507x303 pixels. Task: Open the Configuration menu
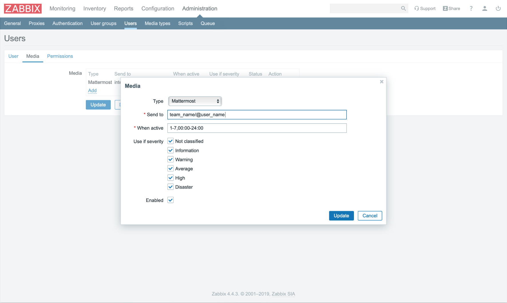pyautogui.click(x=158, y=9)
